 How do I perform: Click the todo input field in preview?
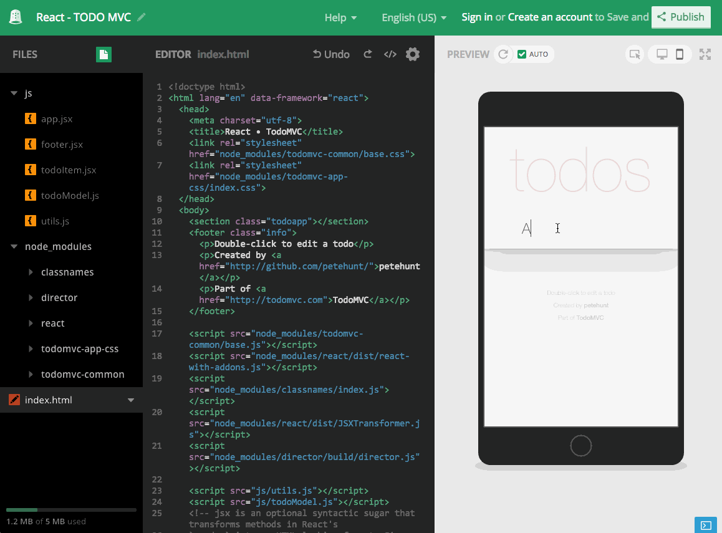point(592,229)
